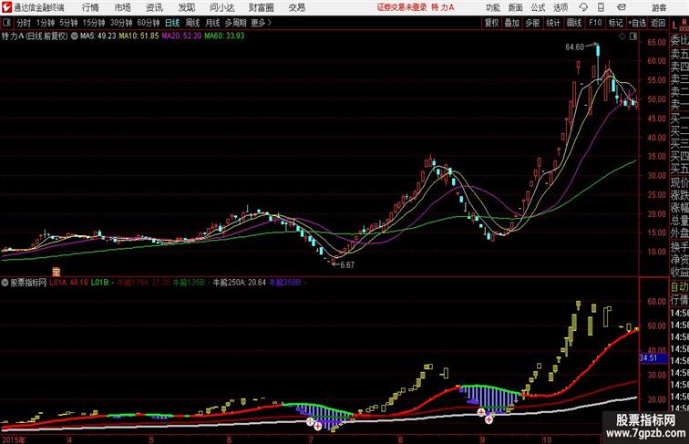This screenshot has height=444, width=689.
Task: Click the 统计 statistics toolbar button
Action: tap(553, 23)
